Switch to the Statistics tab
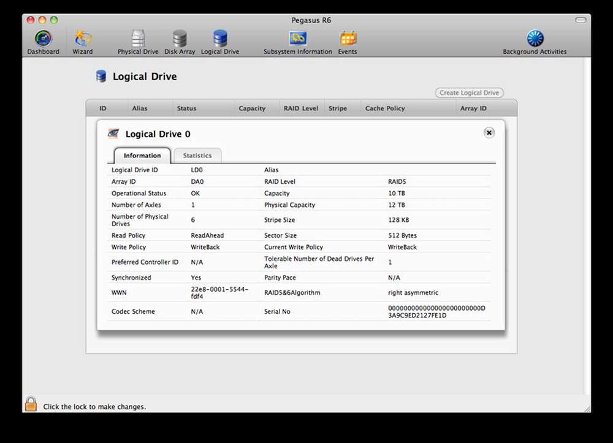This screenshot has width=613, height=443. tap(197, 156)
